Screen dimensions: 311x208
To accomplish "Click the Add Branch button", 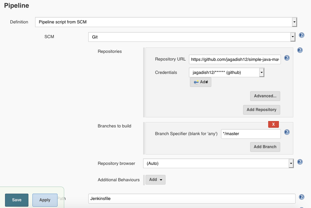I will pos(265,147).
